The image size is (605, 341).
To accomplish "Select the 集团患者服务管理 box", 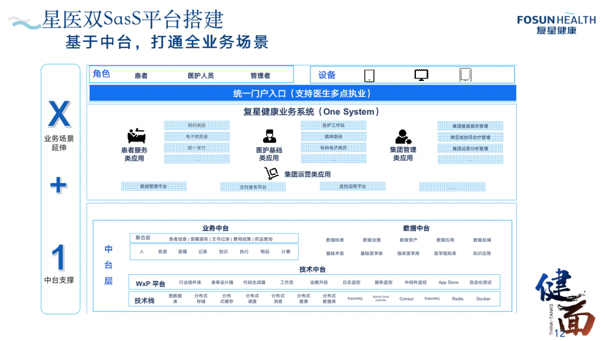I will (470, 126).
